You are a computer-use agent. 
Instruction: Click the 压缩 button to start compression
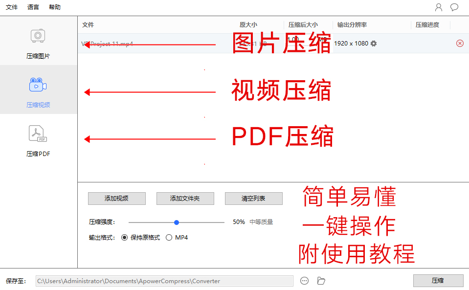(x=438, y=281)
